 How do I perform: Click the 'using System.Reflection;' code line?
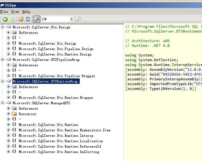coord(152,60)
